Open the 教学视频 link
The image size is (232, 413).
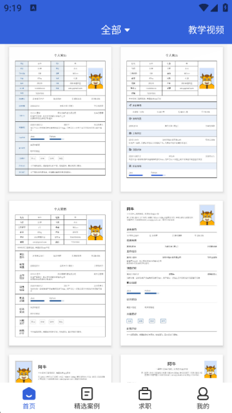pos(206,30)
